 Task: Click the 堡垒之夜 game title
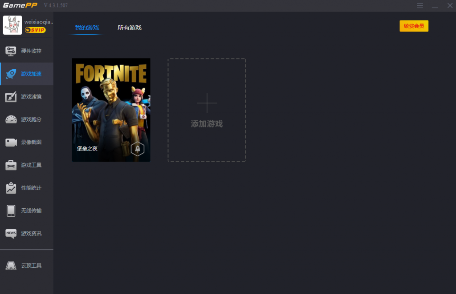pos(87,149)
